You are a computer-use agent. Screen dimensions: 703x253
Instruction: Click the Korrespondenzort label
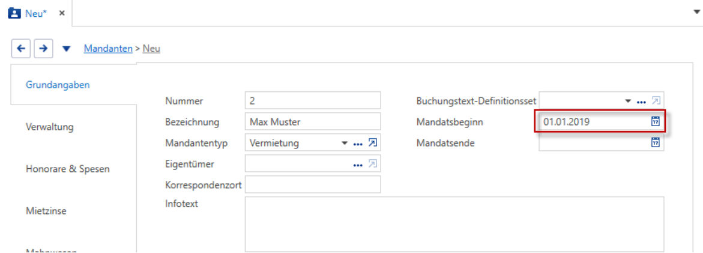tap(204, 185)
